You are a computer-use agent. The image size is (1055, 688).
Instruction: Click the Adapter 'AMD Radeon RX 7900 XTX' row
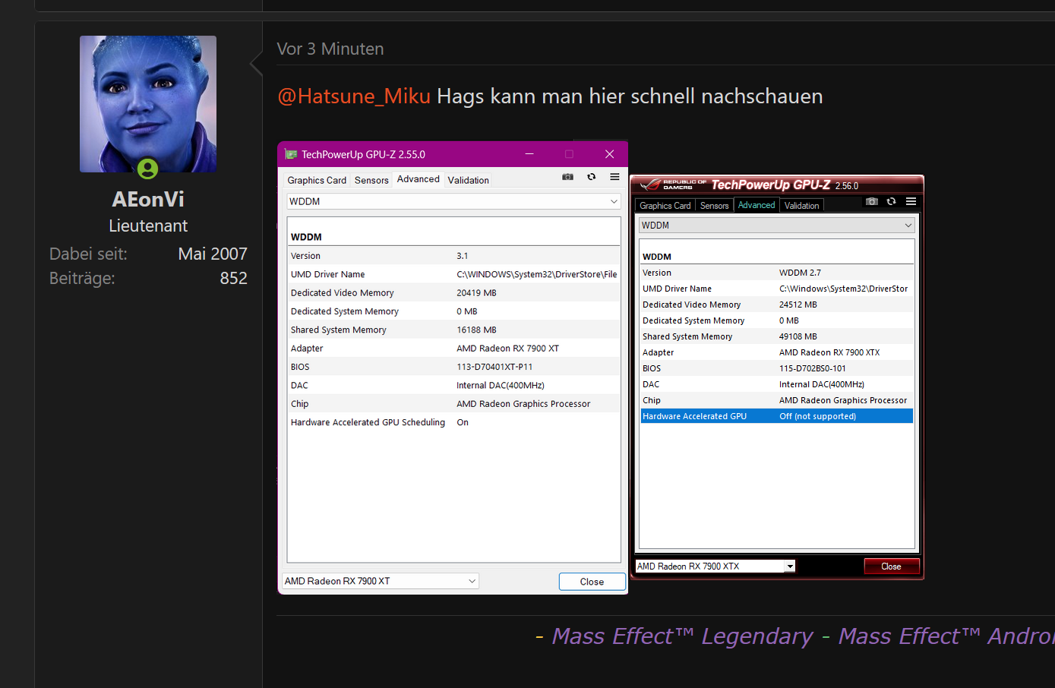(x=776, y=352)
